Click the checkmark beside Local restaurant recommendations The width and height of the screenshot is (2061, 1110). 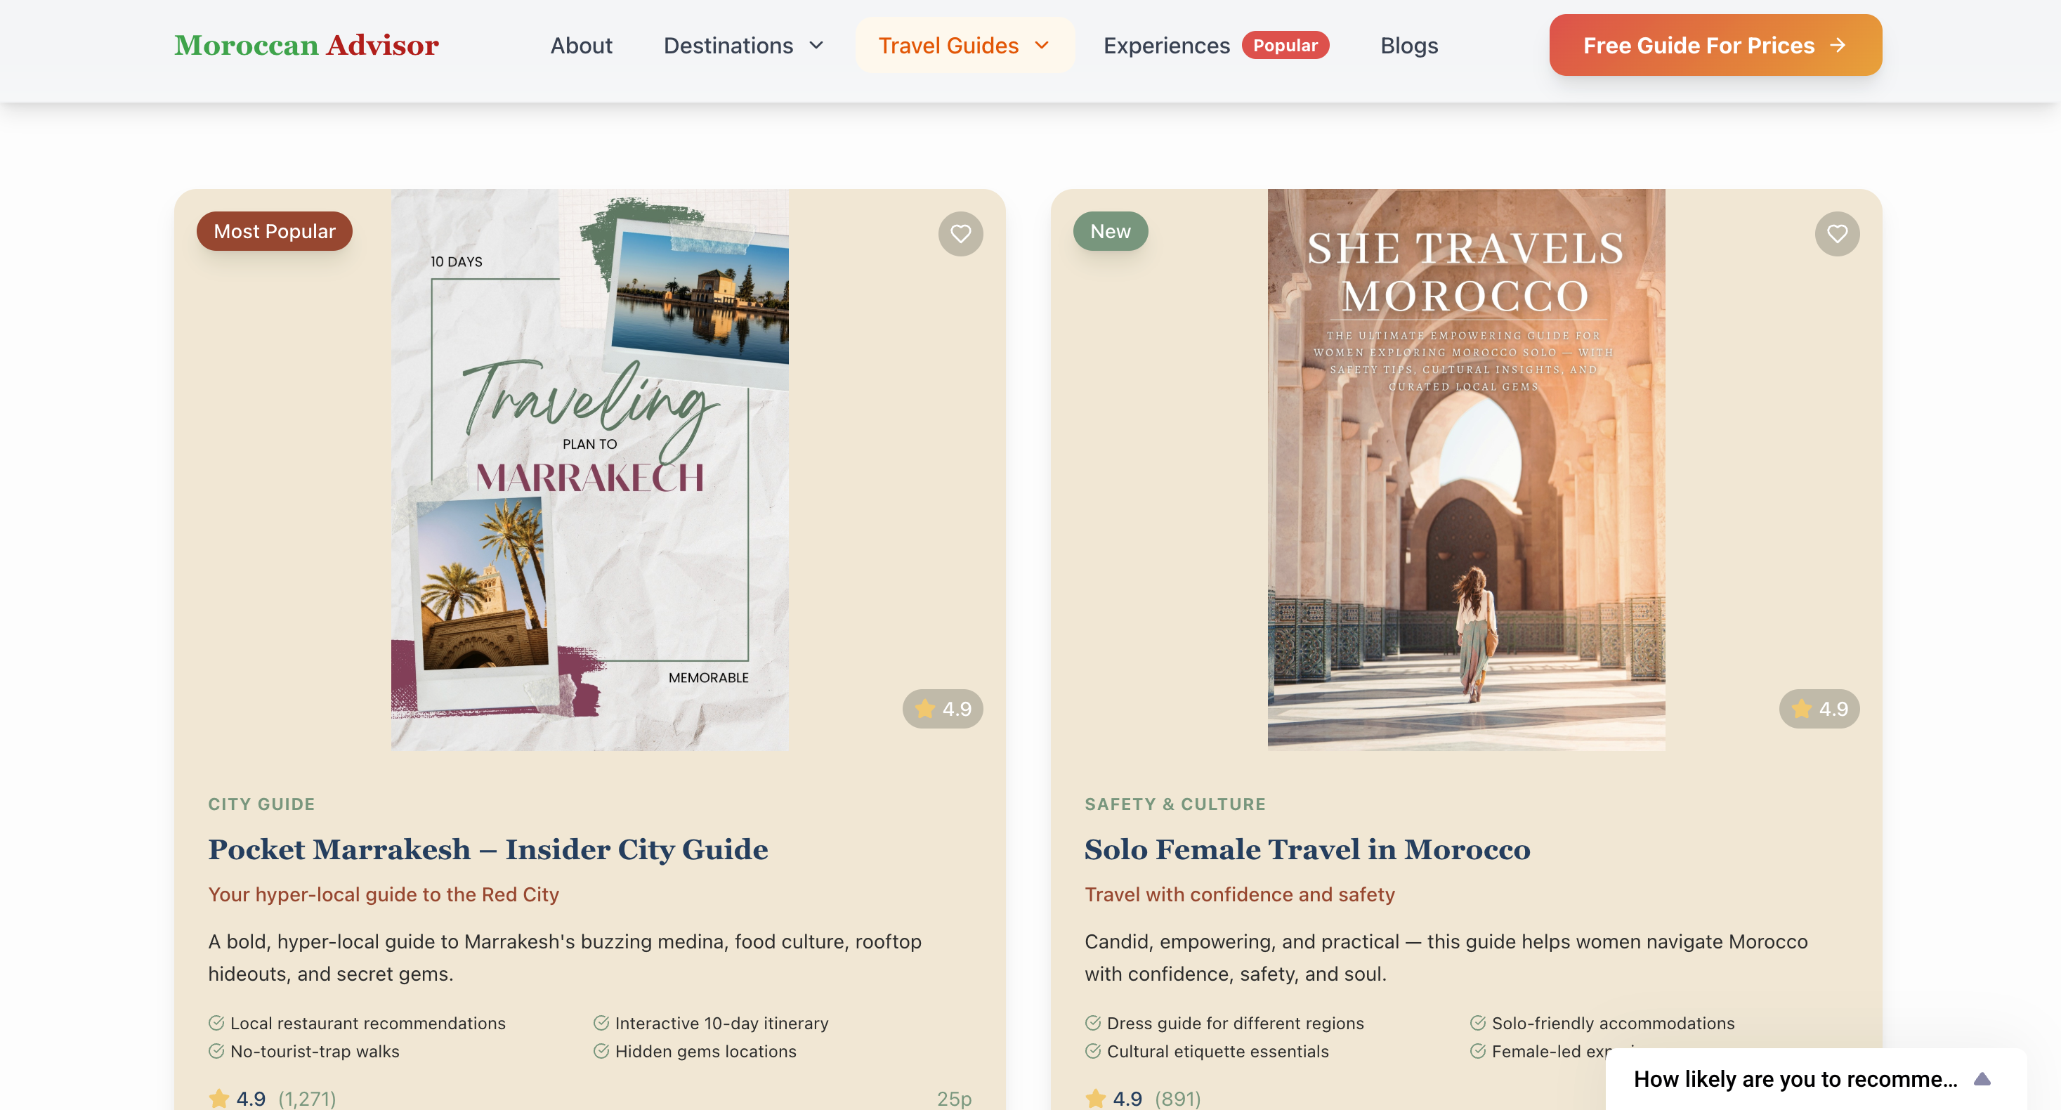[x=216, y=1022]
